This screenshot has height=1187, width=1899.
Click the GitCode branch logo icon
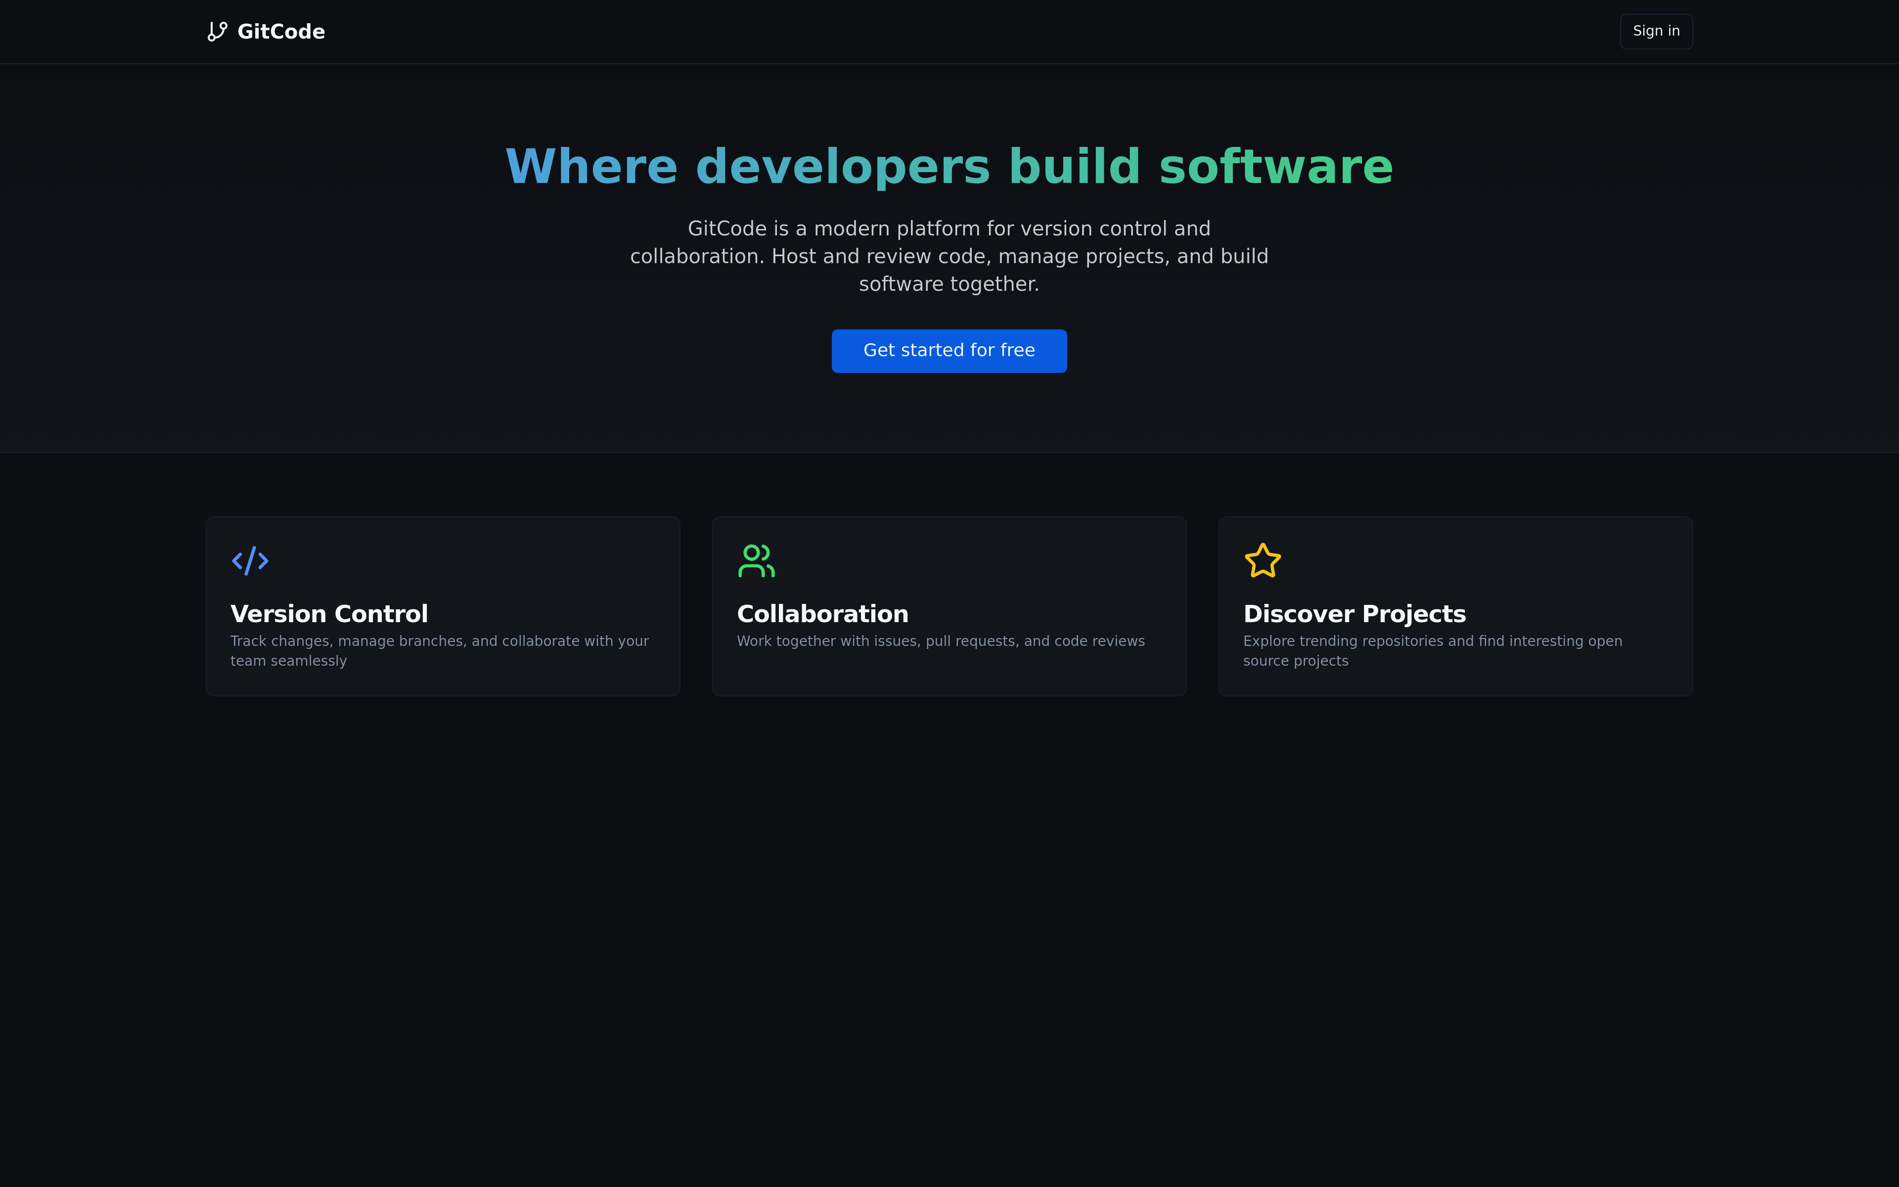218,31
